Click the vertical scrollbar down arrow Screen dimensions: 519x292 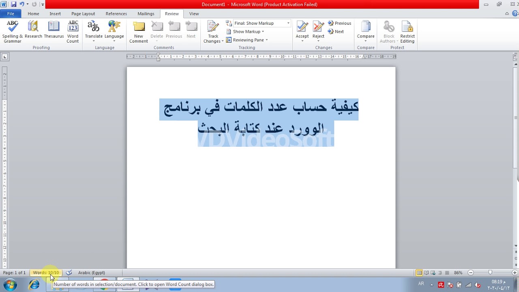click(515, 246)
